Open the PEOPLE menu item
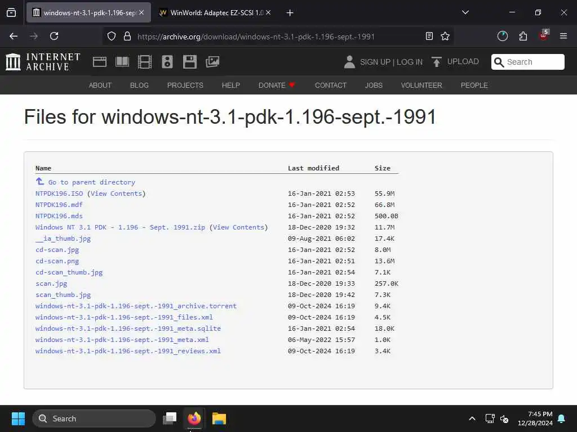Viewport: 577px width, 432px height. [x=474, y=85]
